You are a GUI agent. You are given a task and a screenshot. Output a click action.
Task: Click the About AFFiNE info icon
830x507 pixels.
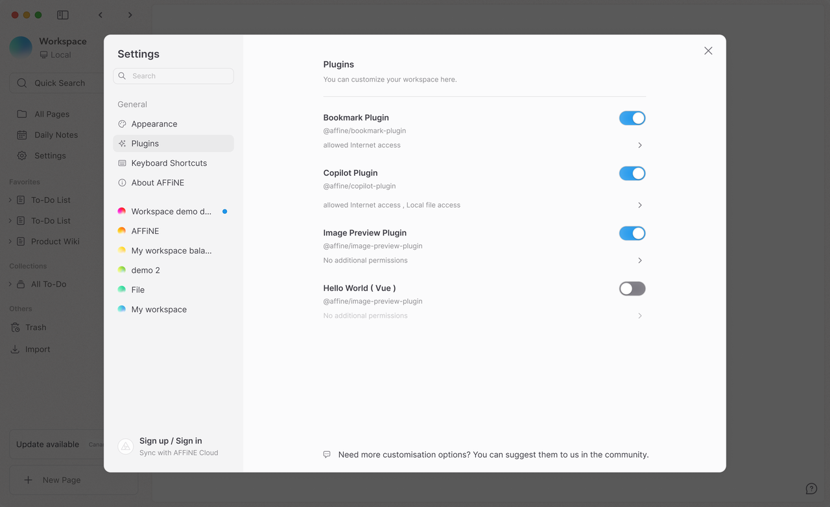click(122, 183)
